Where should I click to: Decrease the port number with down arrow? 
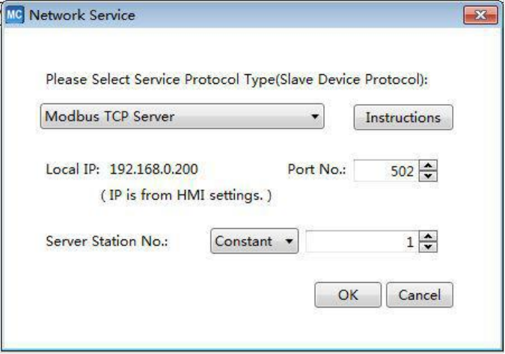pyautogui.click(x=429, y=175)
